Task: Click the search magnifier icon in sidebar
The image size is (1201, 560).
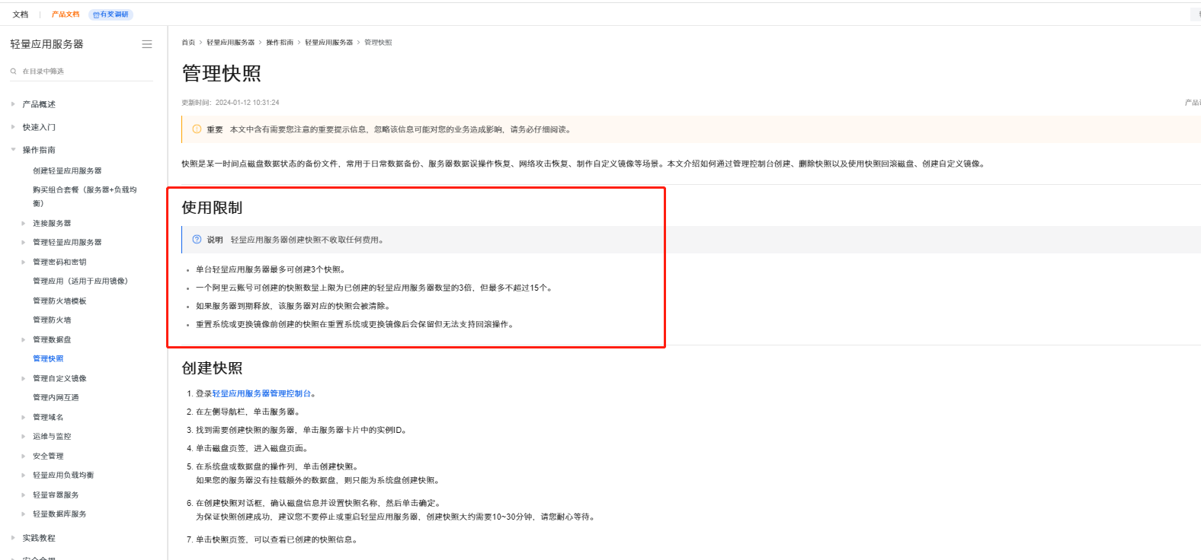Action: click(13, 71)
